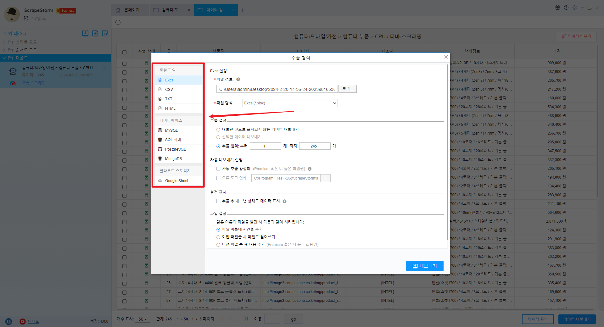Screen dimensions: 604x327
Task: Remove the CPU task with its X icon
Action: [104, 68]
